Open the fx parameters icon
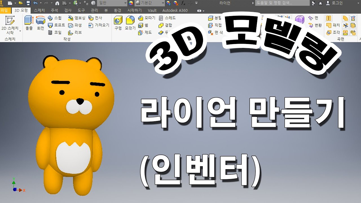 tap(183, 3)
